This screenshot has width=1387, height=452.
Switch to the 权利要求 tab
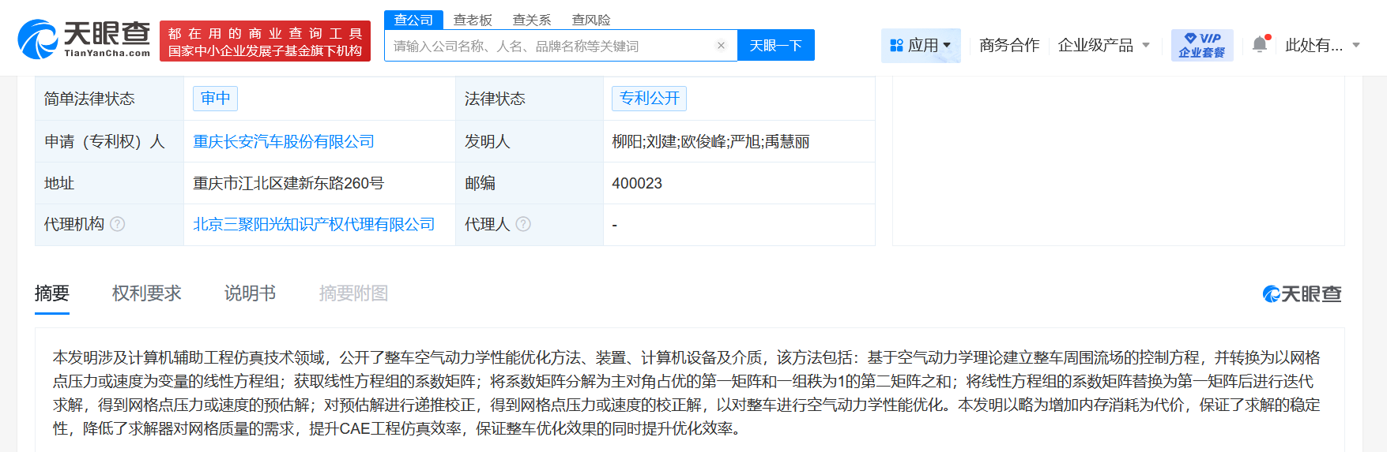pos(146,293)
